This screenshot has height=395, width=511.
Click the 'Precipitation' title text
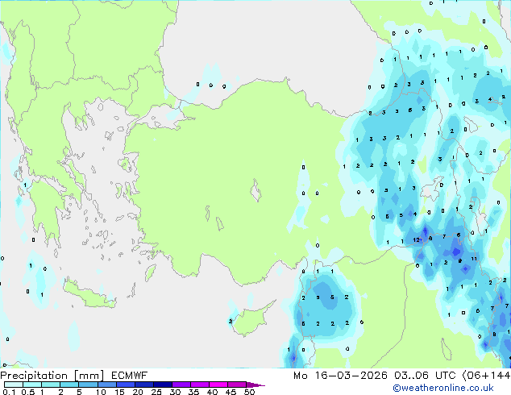34,376
